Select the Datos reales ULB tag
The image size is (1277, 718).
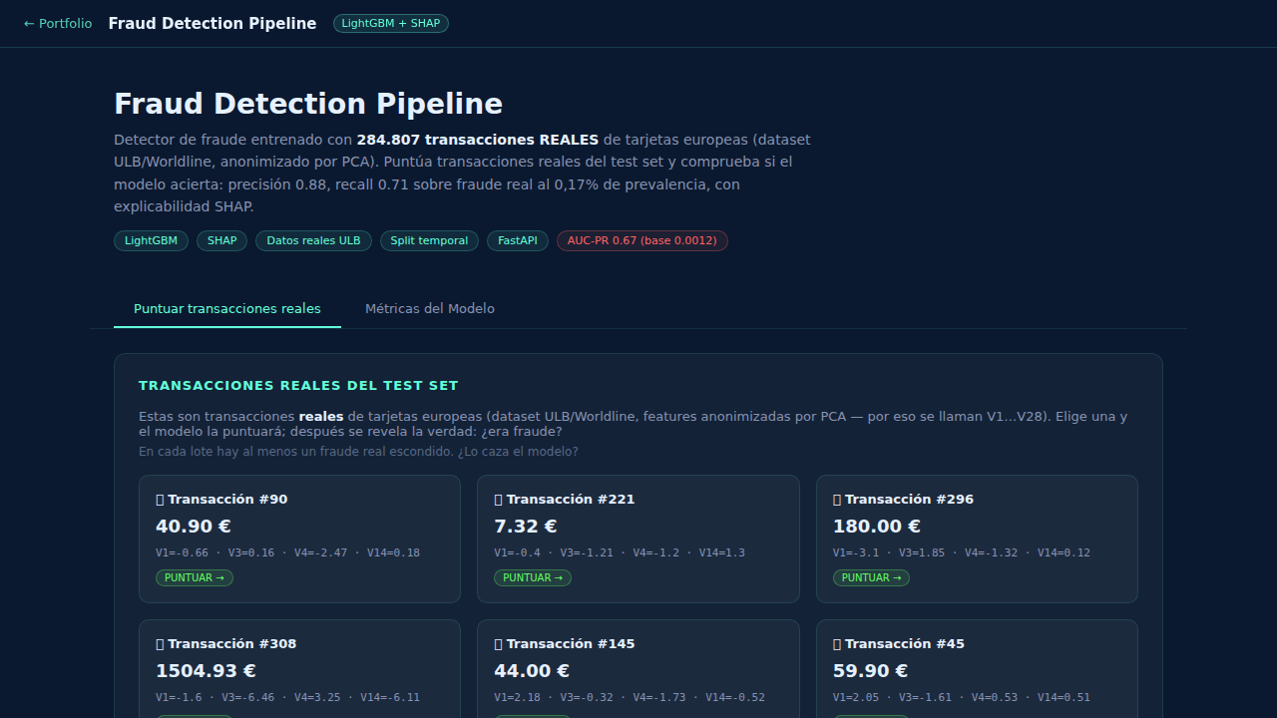click(314, 241)
